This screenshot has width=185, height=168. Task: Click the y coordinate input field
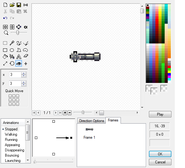15,84
